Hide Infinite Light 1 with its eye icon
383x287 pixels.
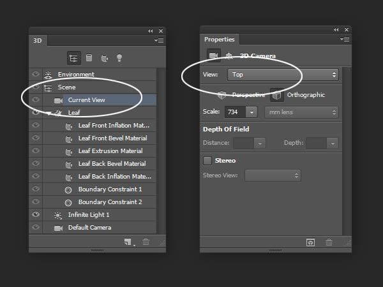(x=36, y=214)
